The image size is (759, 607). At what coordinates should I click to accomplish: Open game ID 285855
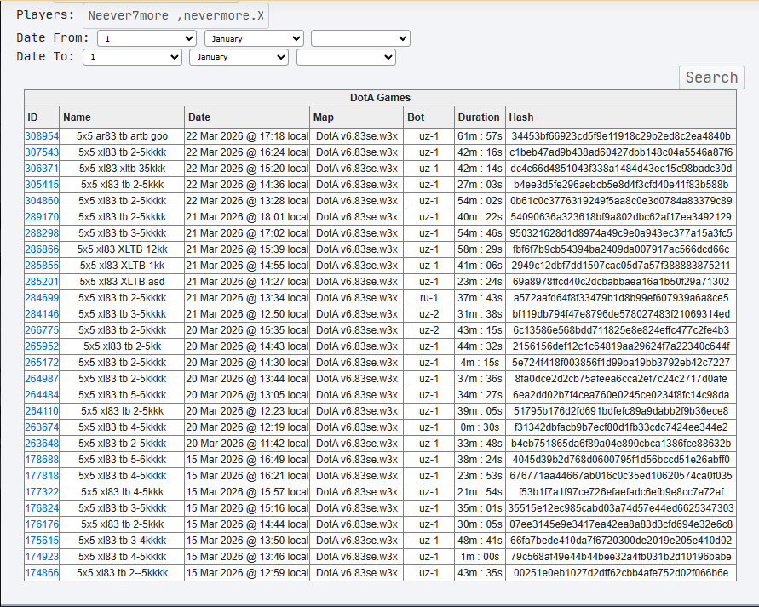(42, 266)
